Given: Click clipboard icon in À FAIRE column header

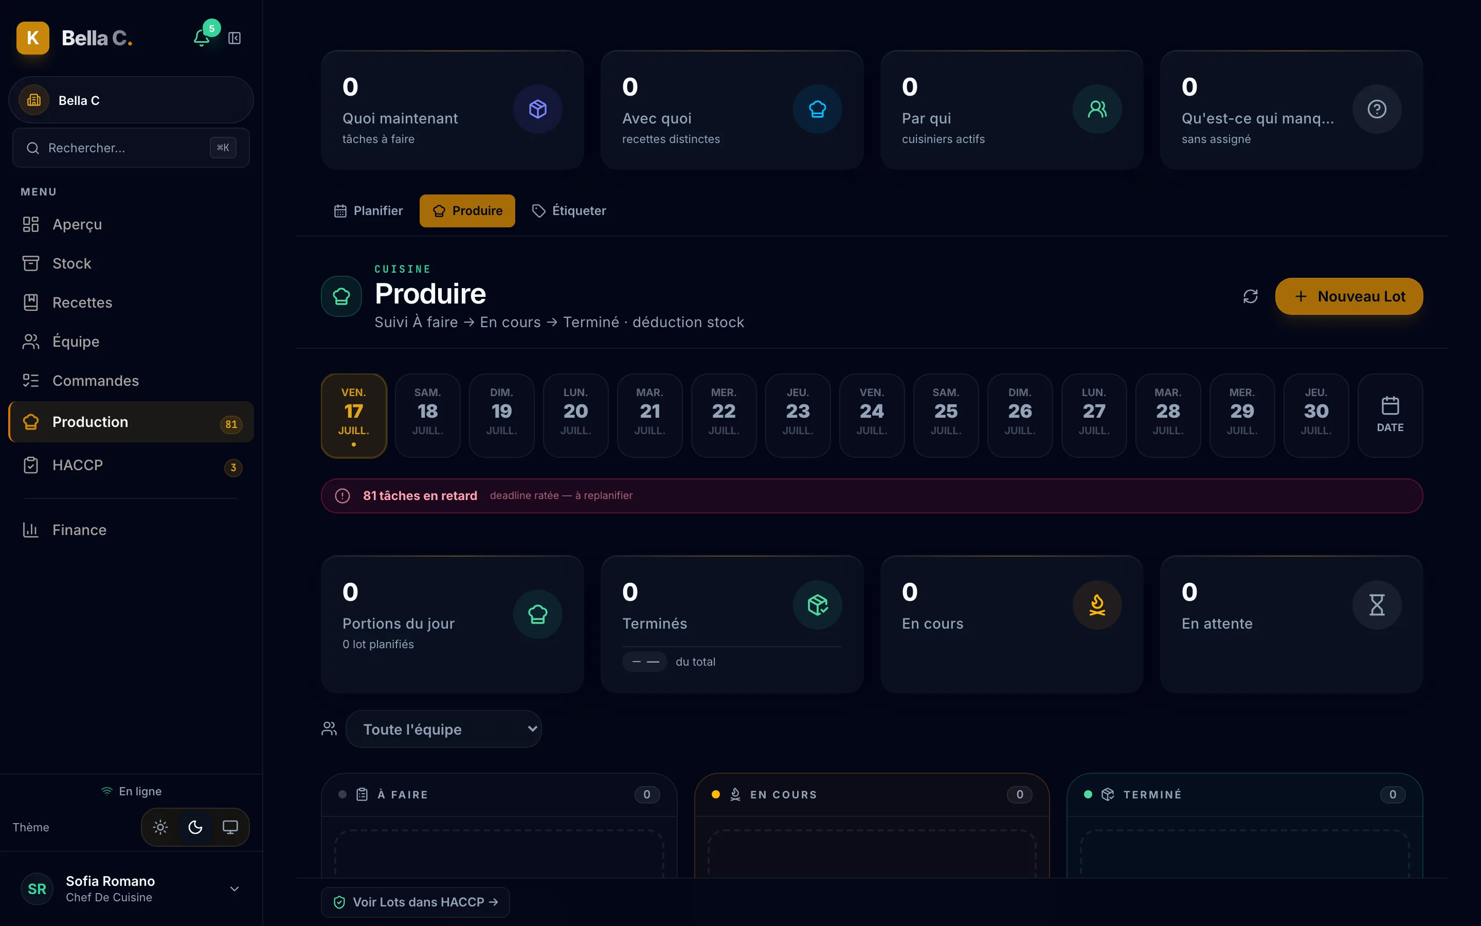Looking at the screenshot, I should [x=363, y=794].
